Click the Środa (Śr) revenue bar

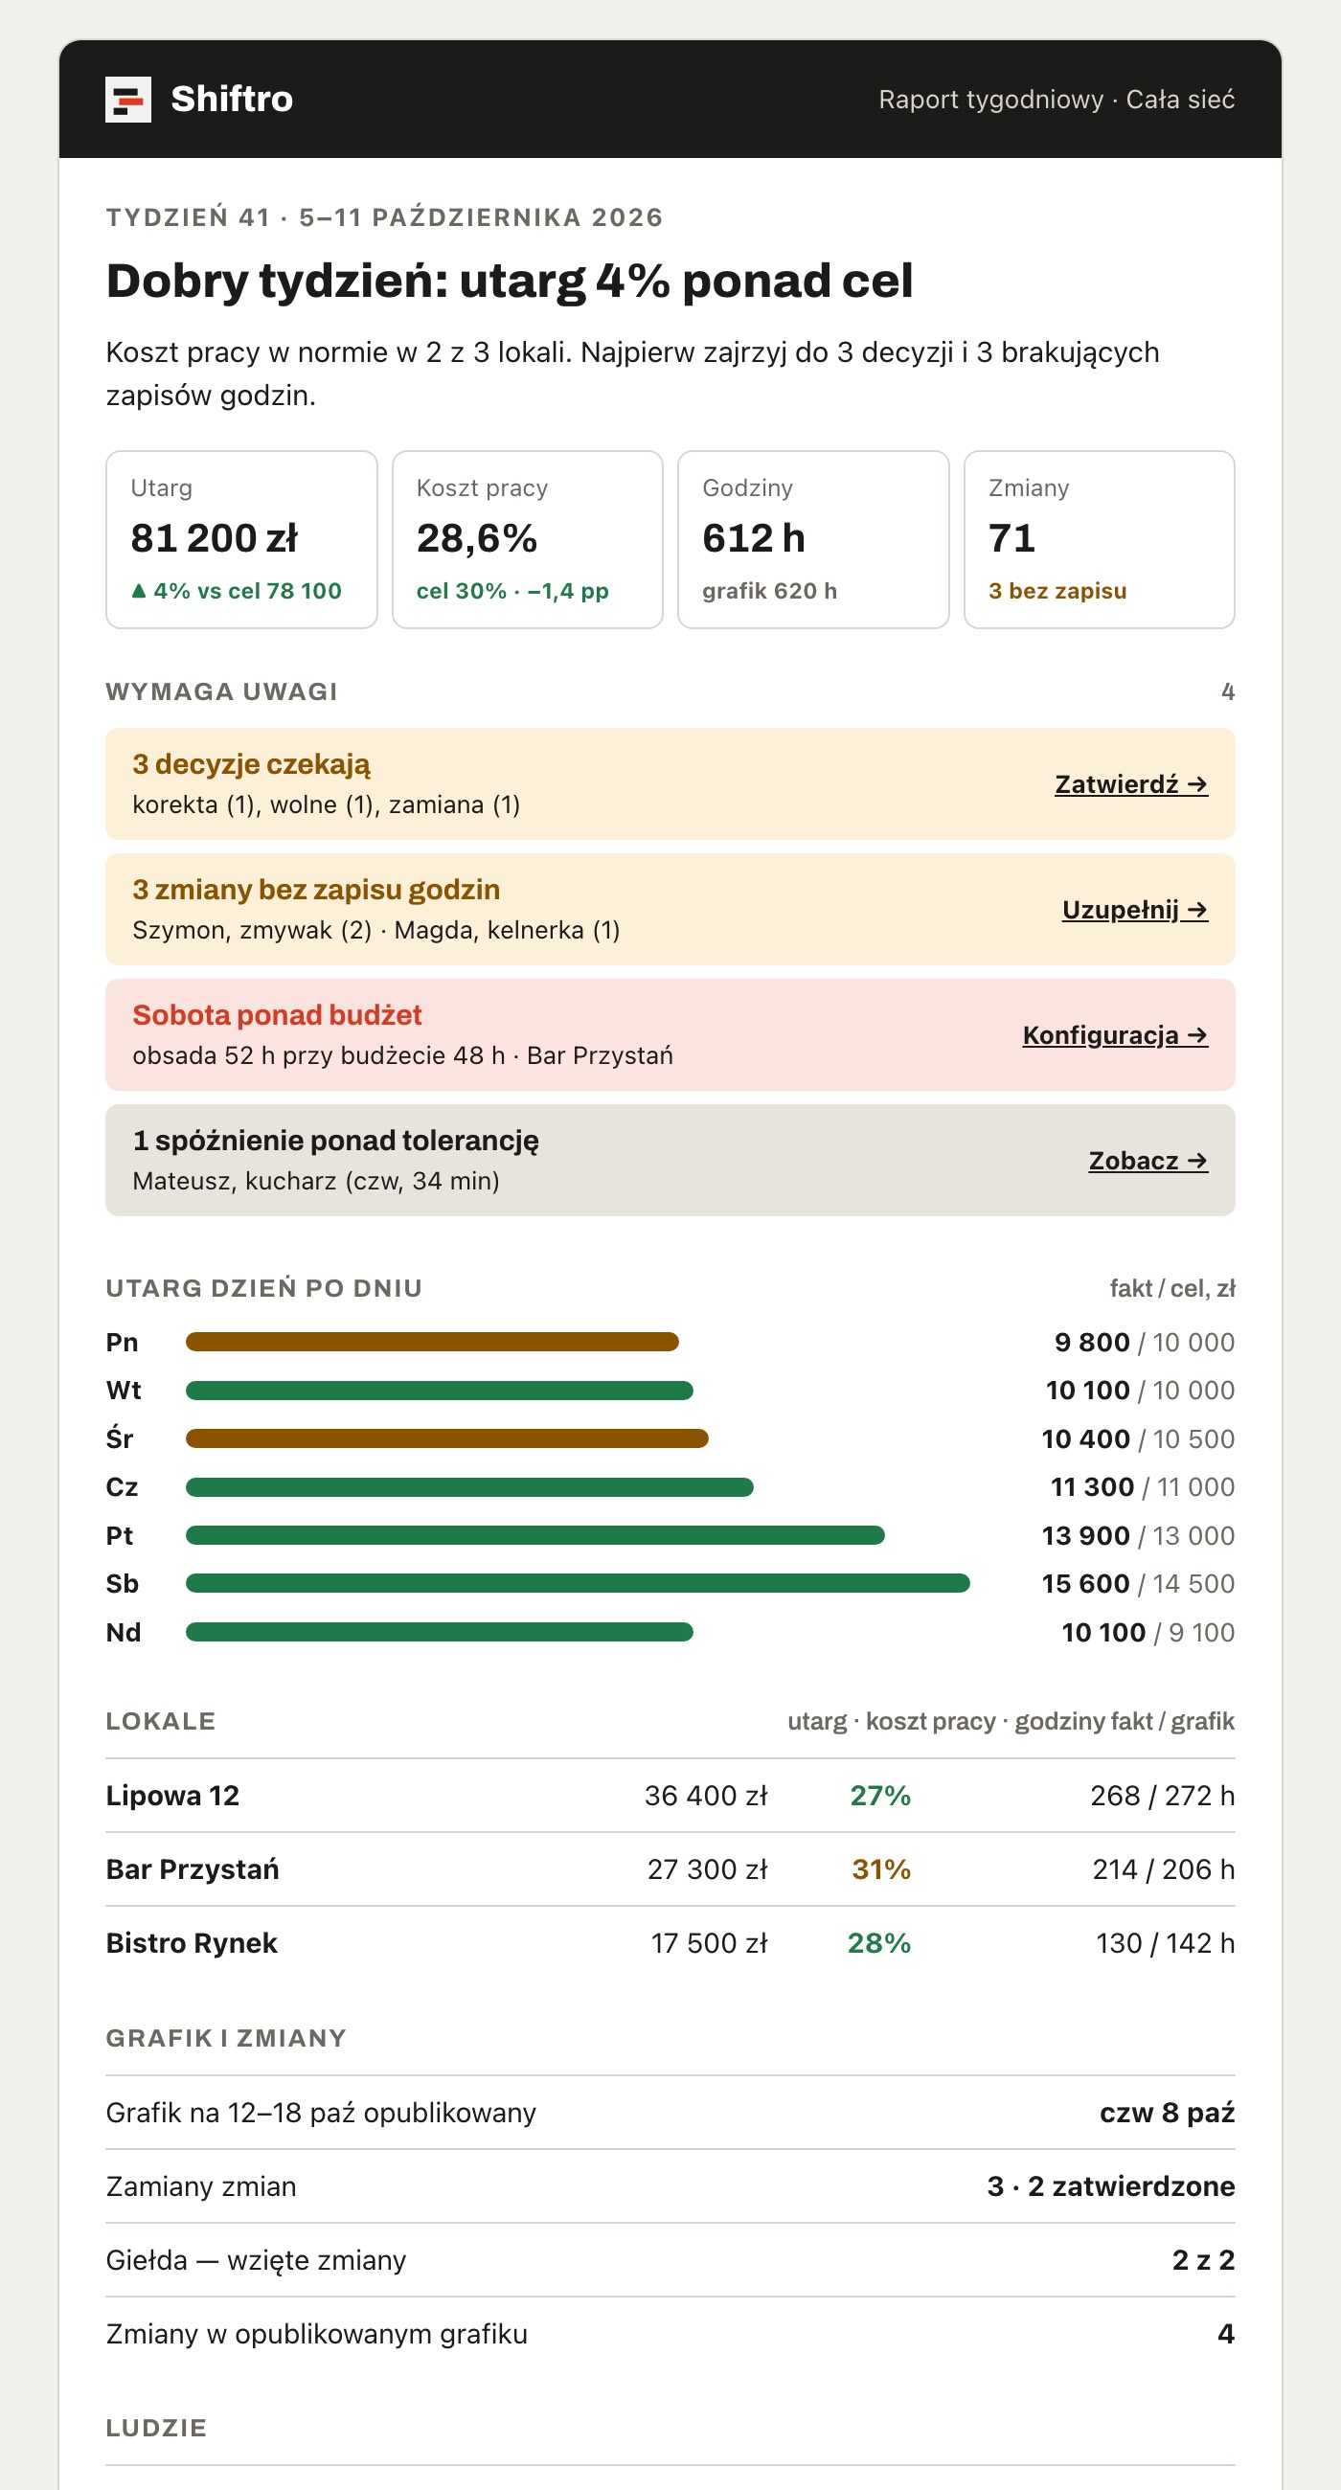(x=446, y=1438)
